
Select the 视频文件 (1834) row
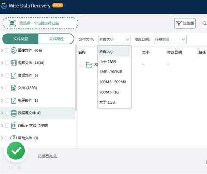point(38,63)
